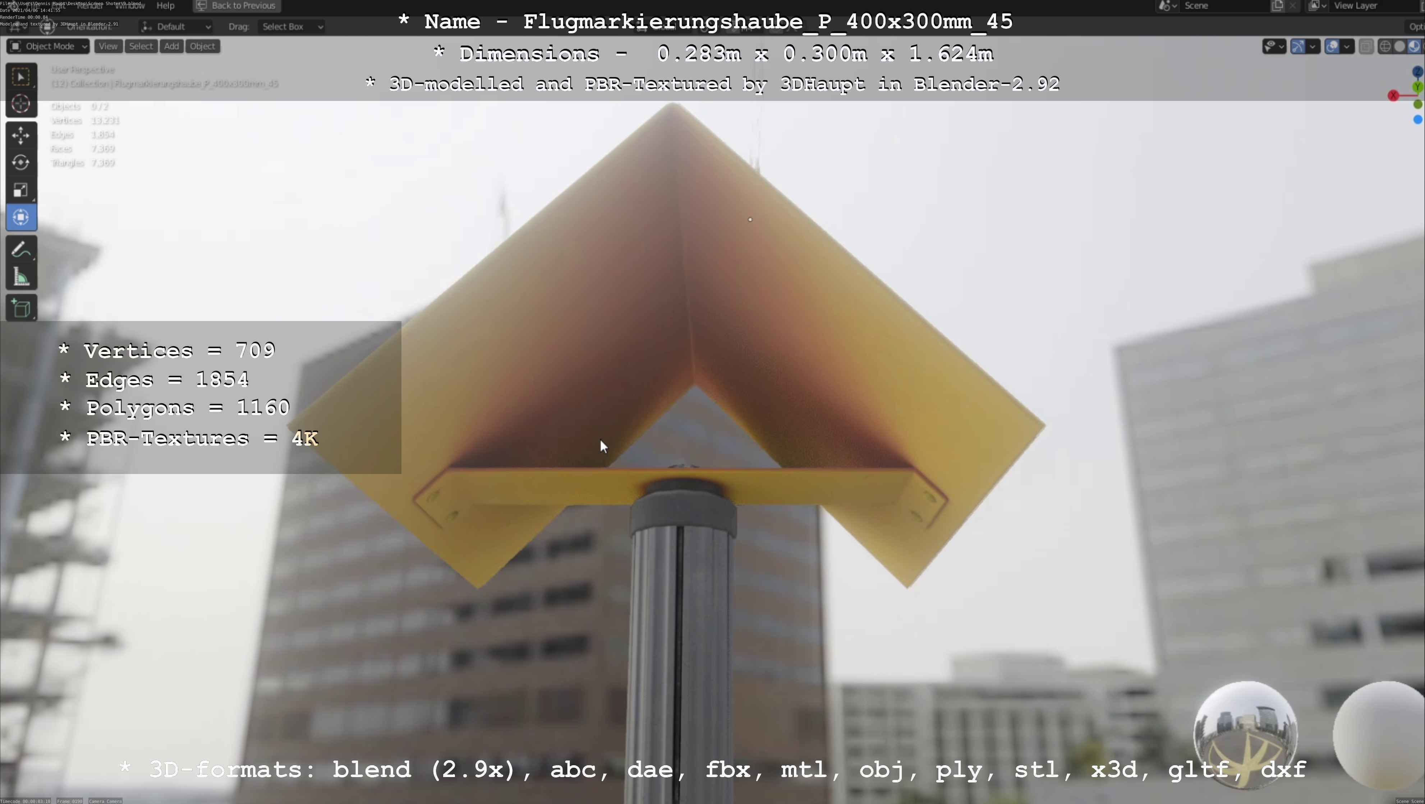
Task: Select the Rotate tool
Action: pyautogui.click(x=21, y=162)
